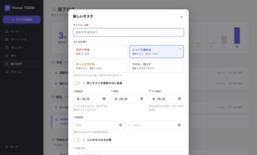
Task: Click the タスクを追加 button in the sidebar
Action: [x=22, y=20]
